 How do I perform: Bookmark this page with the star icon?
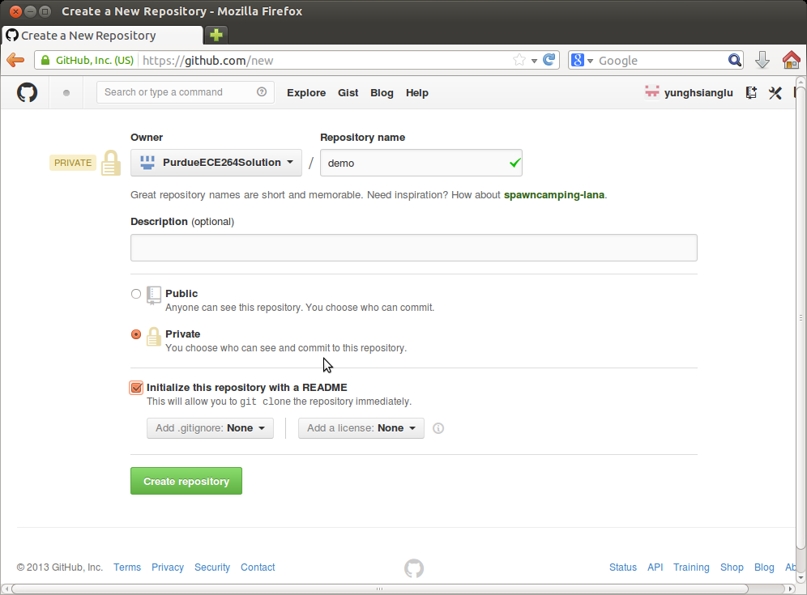click(x=519, y=60)
